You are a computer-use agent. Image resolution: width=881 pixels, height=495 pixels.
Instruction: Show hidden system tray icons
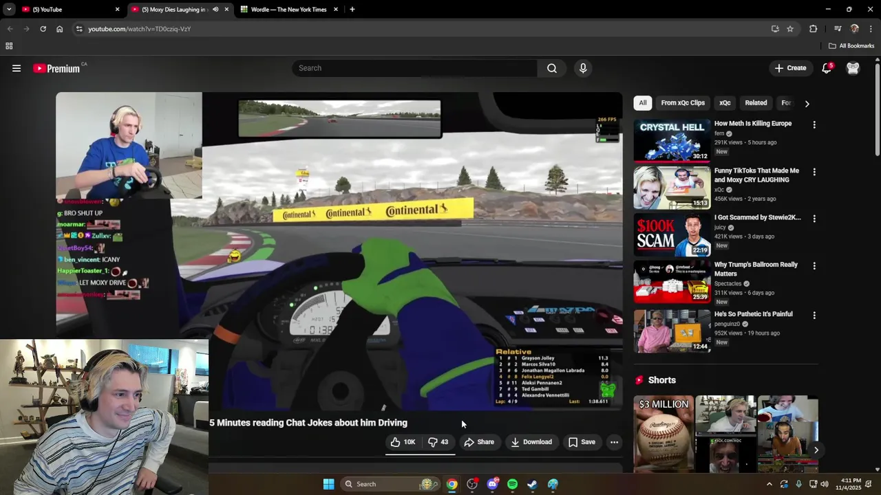pyautogui.click(x=769, y=484)
